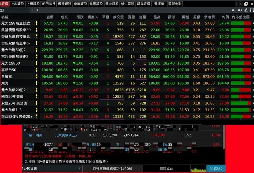
Task: Go to next watchlist page arrow
Action: point(37,10)
